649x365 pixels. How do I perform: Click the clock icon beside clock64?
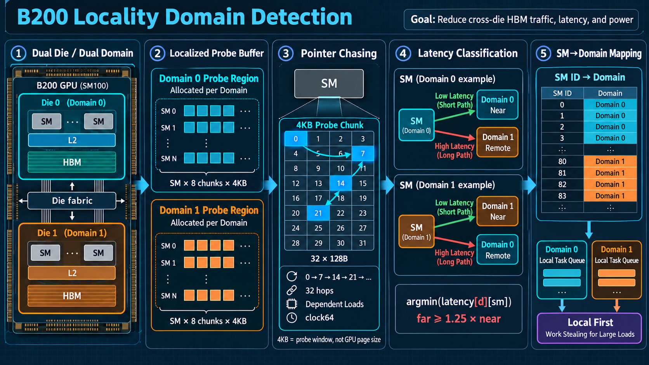point(292,318)
